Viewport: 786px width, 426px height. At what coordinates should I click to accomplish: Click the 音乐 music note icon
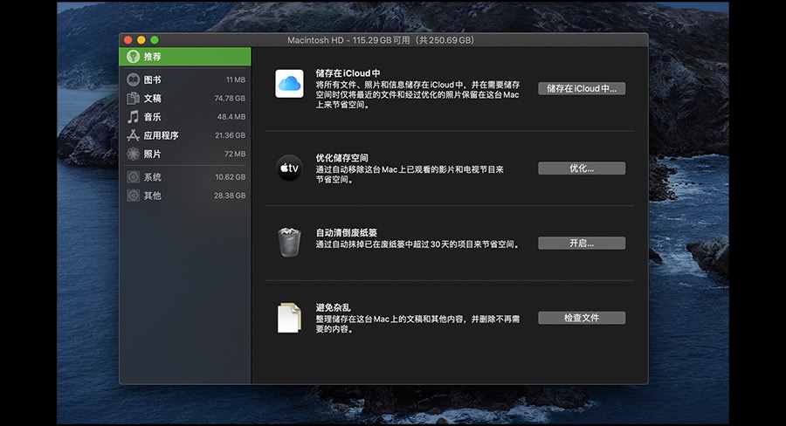133,117
